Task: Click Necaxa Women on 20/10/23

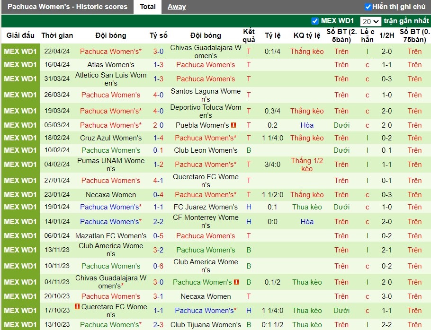Action: pyautogui.click(x=206, y=296)
